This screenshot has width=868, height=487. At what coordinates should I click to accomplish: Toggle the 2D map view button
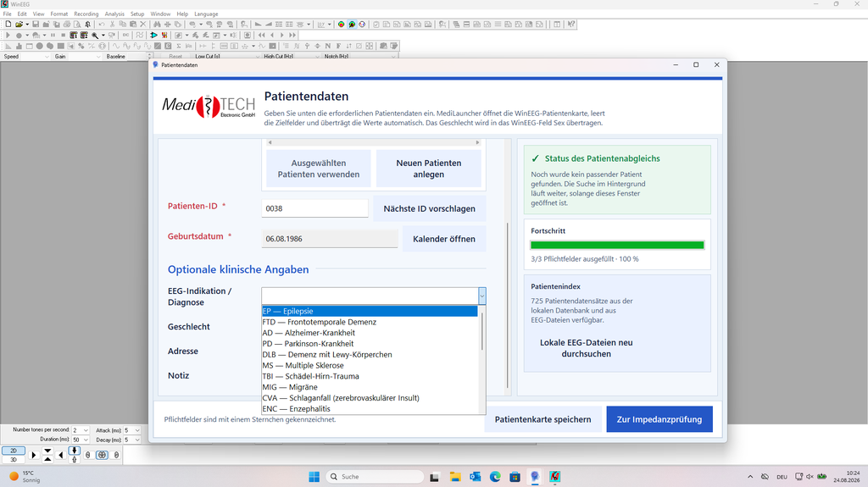14,451
